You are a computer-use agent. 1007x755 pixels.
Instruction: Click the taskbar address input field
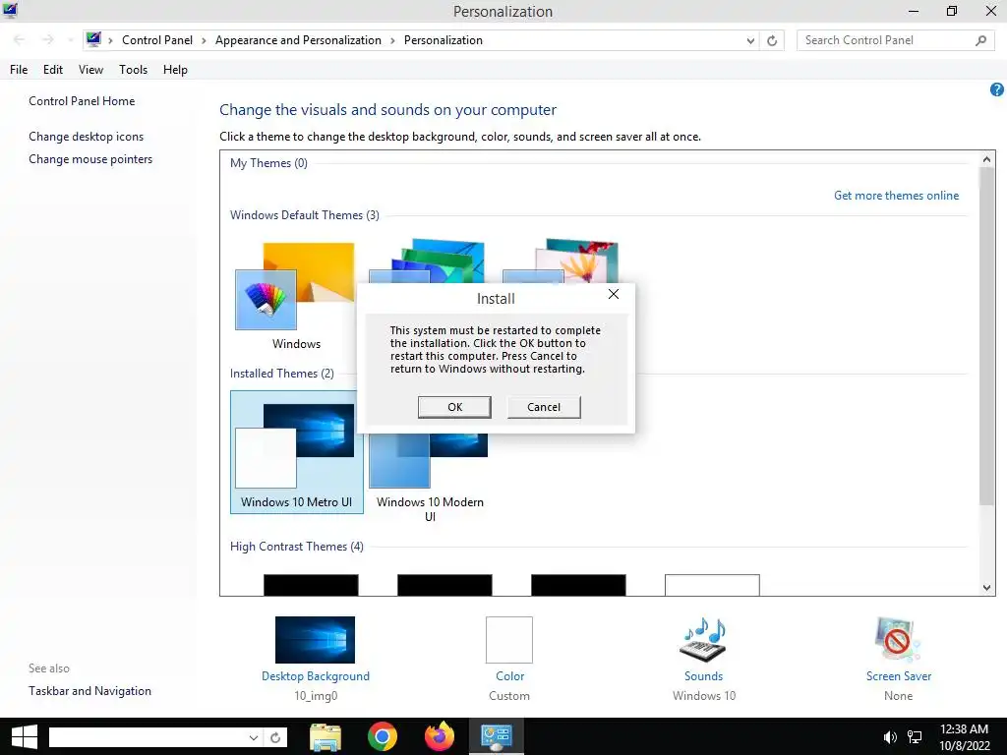click(148, 737)
